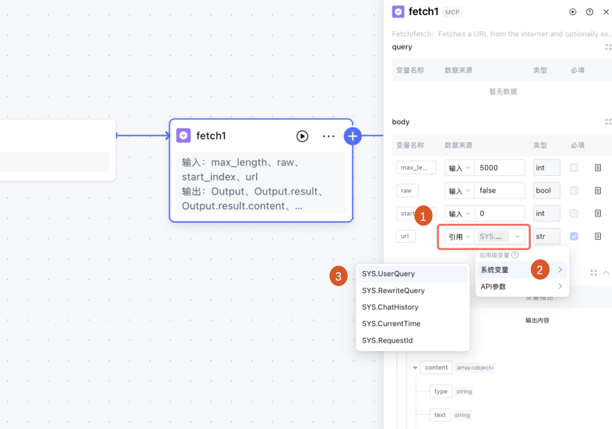Screen dimensions: 612x429
Task: Tick the required checkbox for raw
Action: [574, 190]
